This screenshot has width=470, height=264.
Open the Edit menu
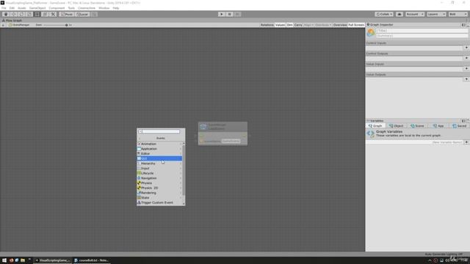(x=12, y=8)
